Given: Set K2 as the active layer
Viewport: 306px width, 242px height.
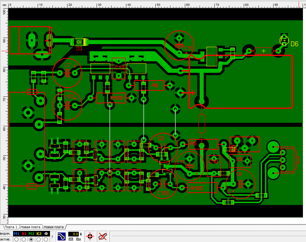Looking at the screenshot, I should tap(39, 239).
